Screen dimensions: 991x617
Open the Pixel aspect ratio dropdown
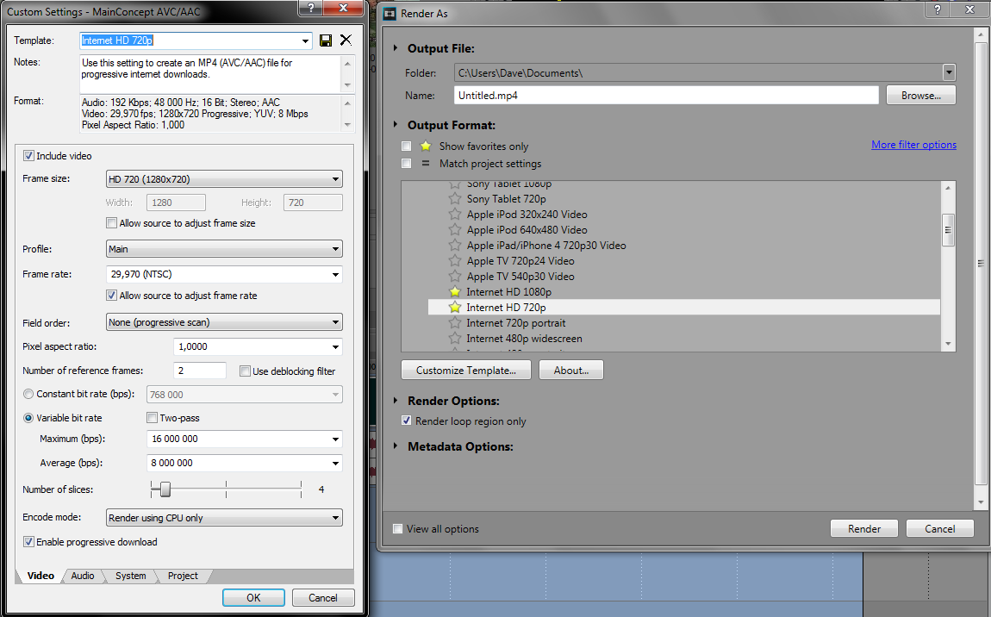click(335, 346)
